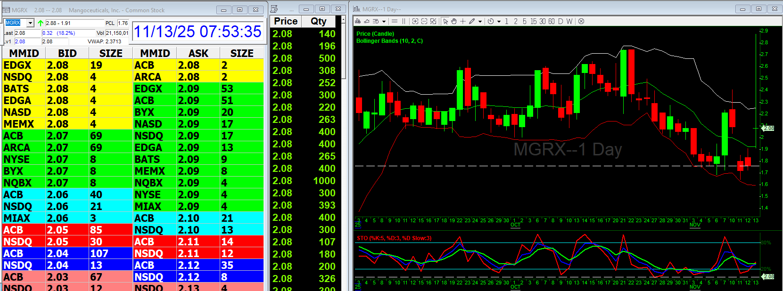Switch chart to 15 minute timeframe
This screenshot has width=783, height=291.
[x=533, y=21]
